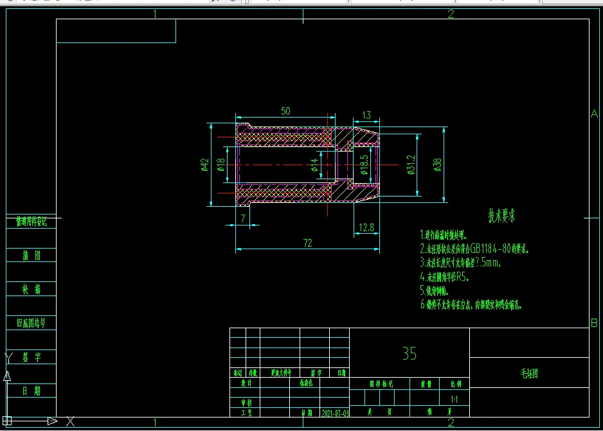Click zone number 1 on top border

(x=155, y=14)
